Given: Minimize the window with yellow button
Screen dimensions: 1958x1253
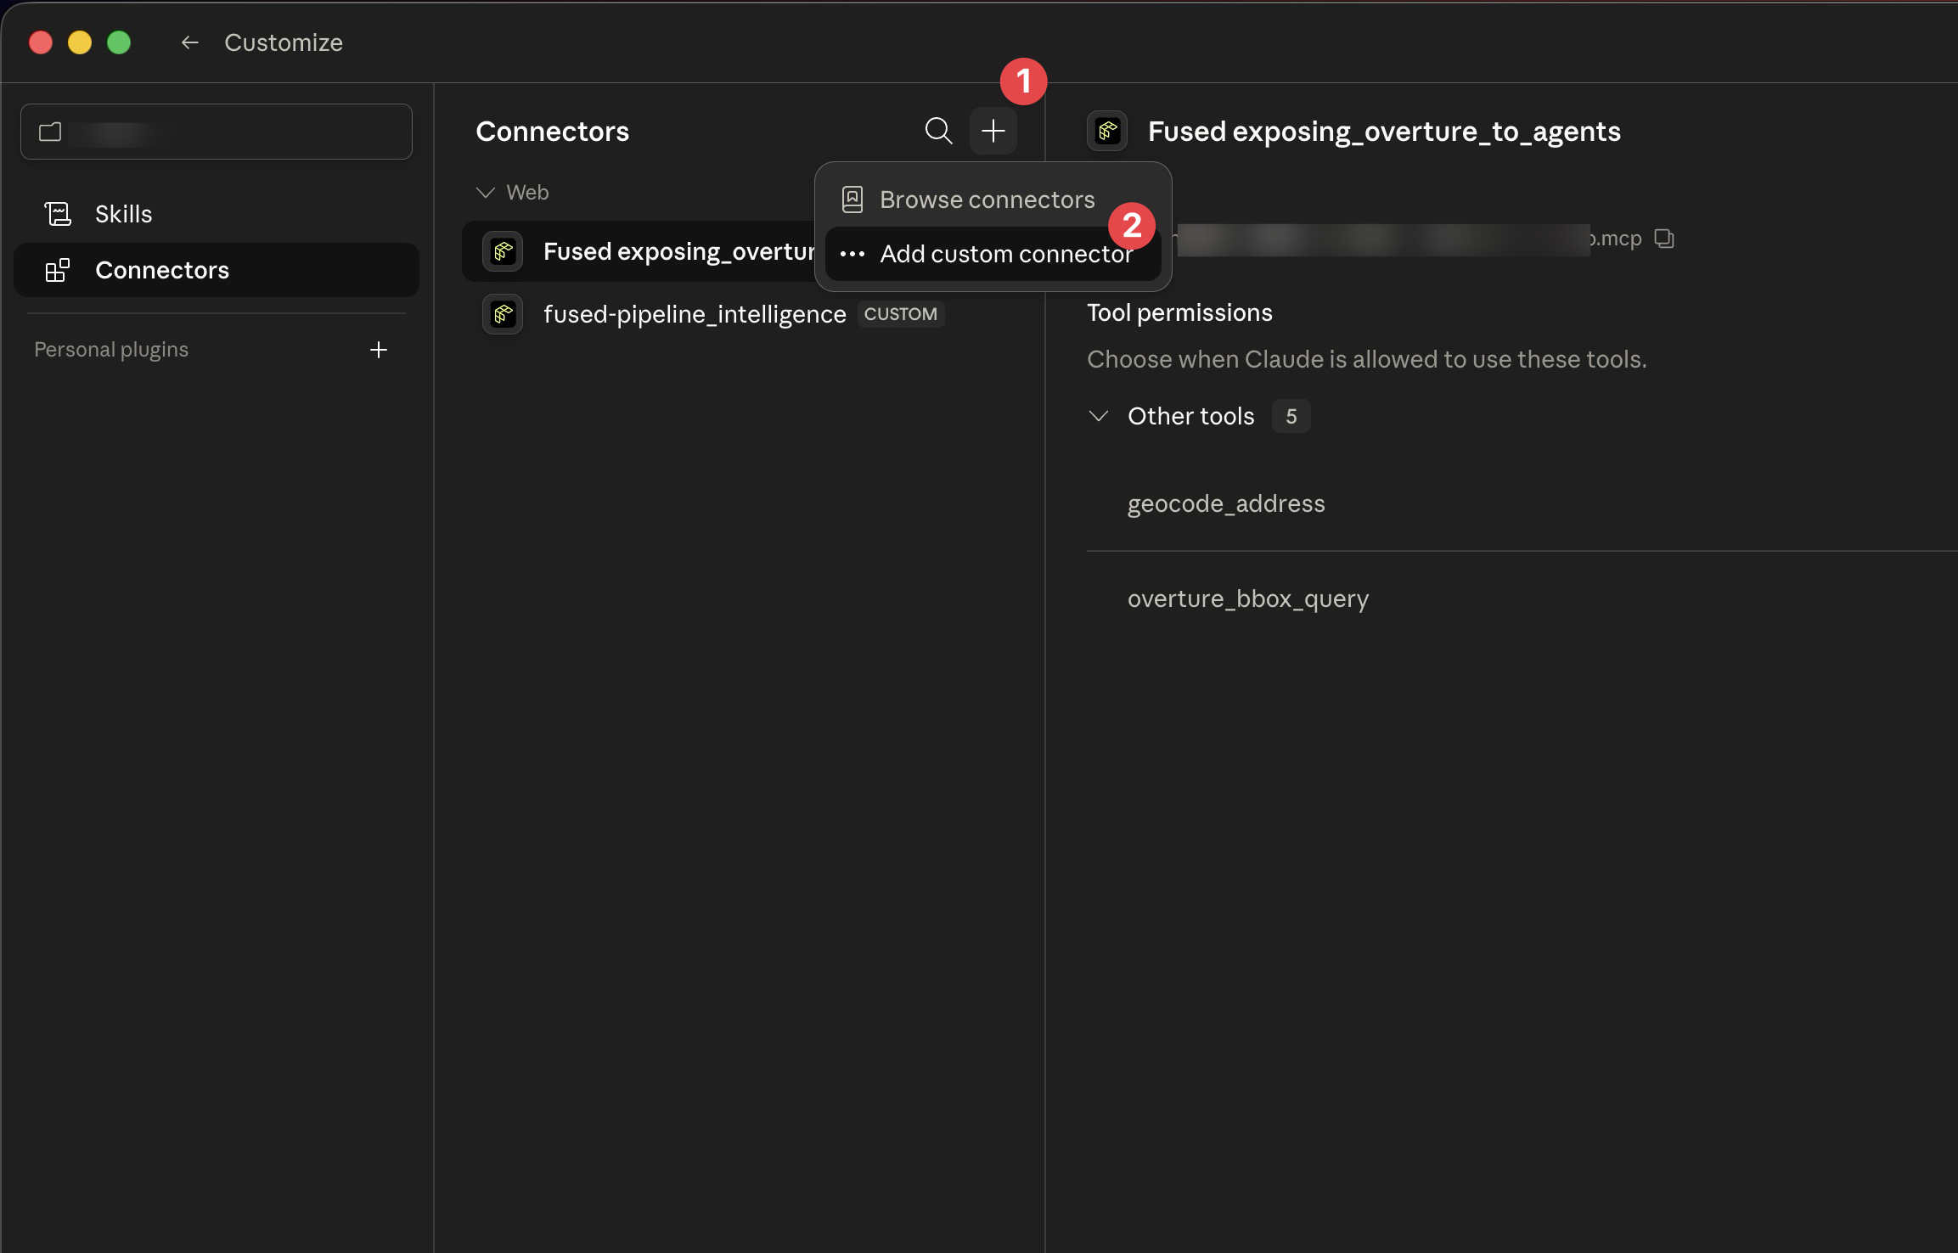Looking at the screenshot, I should pos(80,42).
